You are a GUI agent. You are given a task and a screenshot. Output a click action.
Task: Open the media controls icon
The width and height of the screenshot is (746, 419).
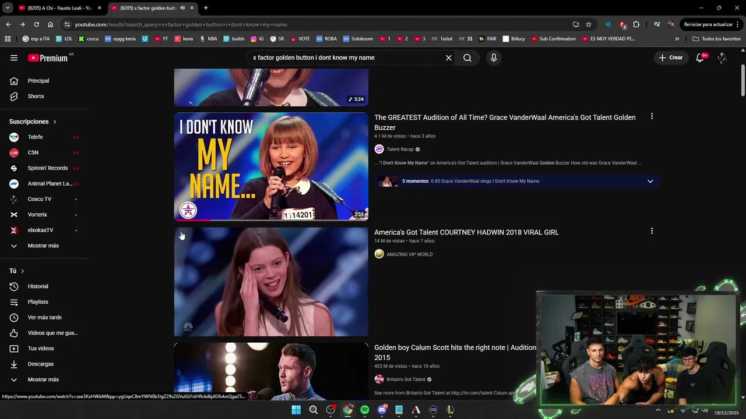[657, 24]
